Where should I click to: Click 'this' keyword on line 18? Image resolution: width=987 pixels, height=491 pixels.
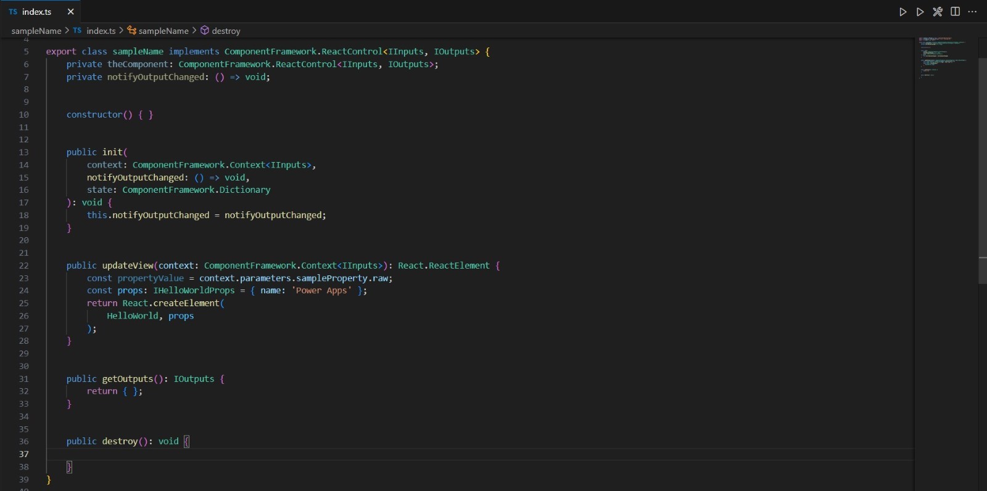pos(97,215)
